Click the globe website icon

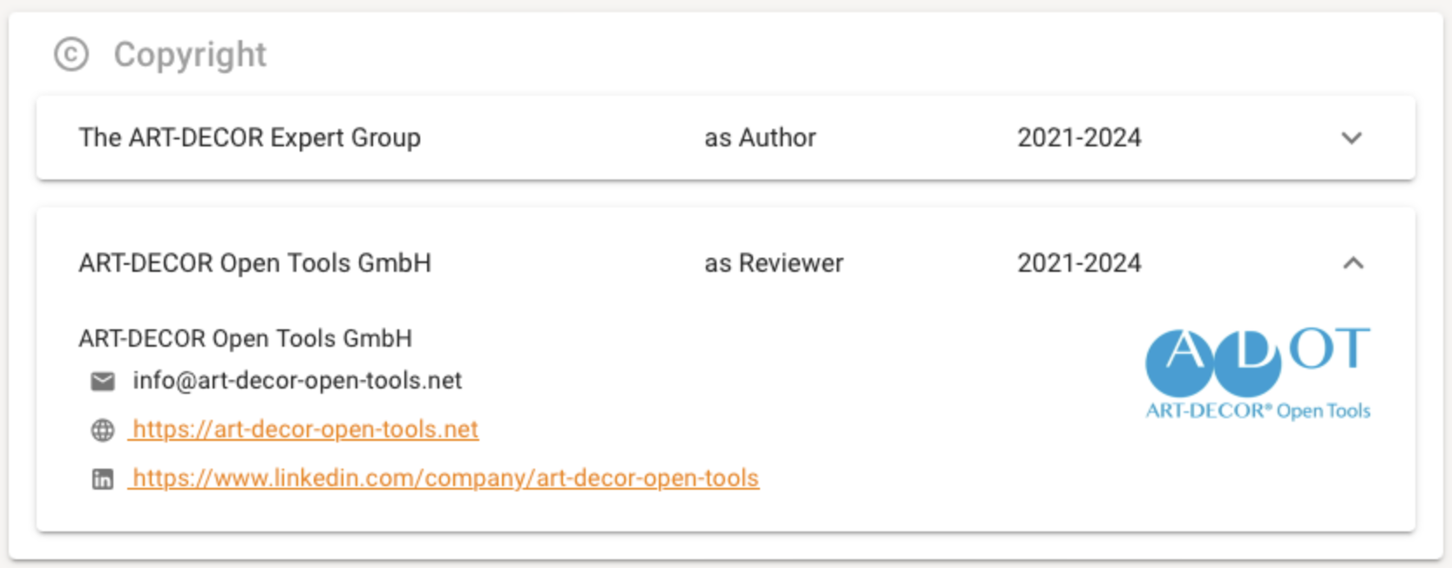pyautogui.click(x=103, y=429)
